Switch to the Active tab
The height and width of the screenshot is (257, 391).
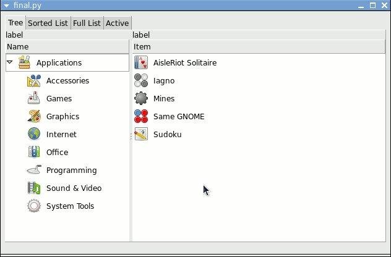117,23
